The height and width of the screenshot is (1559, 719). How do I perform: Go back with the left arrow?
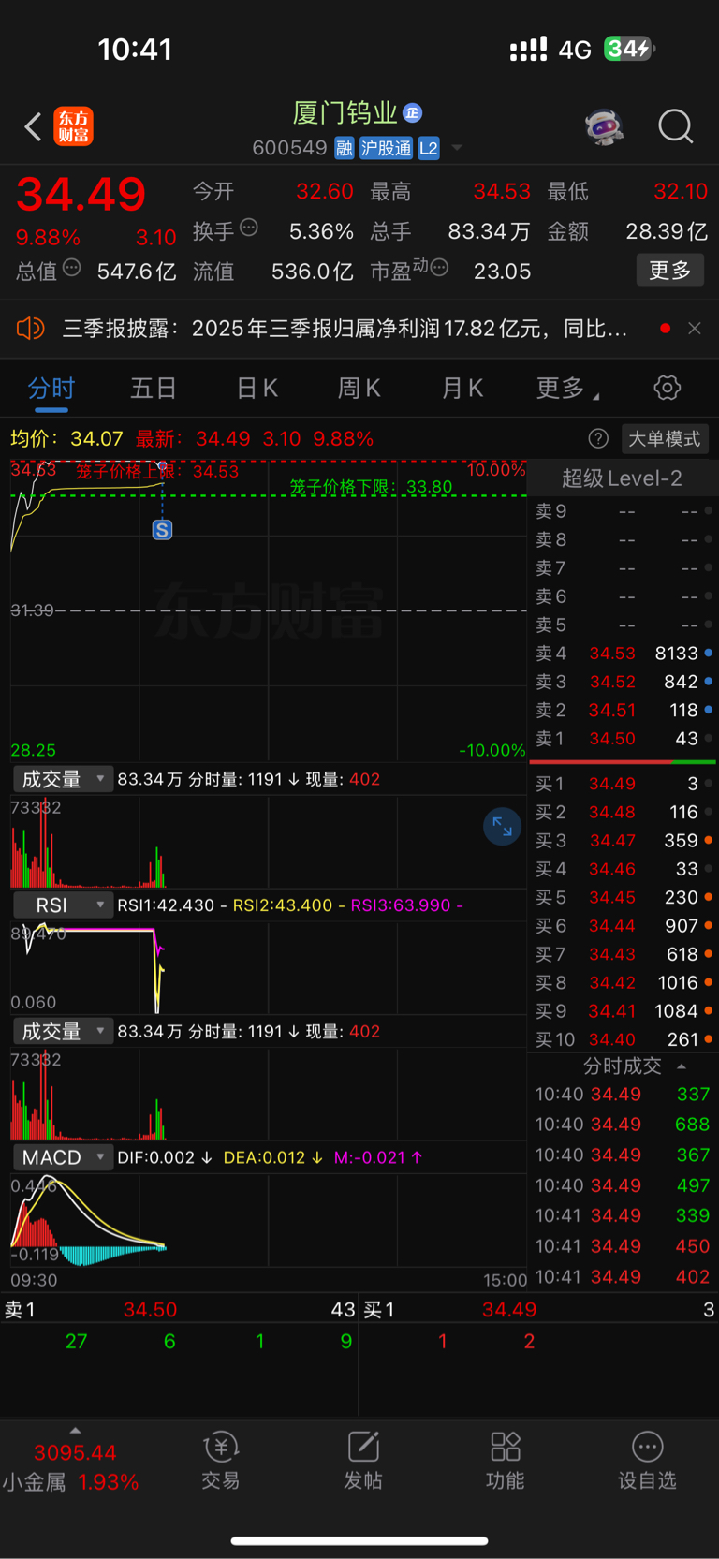[33, 126]
